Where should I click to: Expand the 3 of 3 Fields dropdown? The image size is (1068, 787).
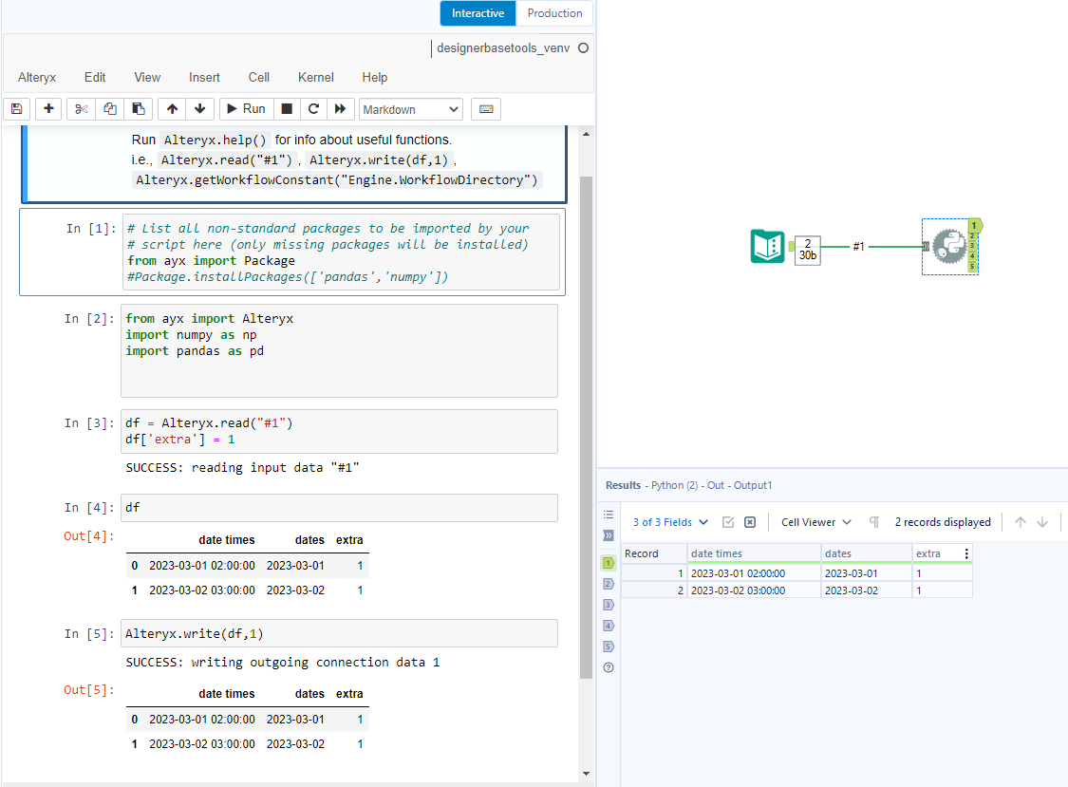click(670, 522)
